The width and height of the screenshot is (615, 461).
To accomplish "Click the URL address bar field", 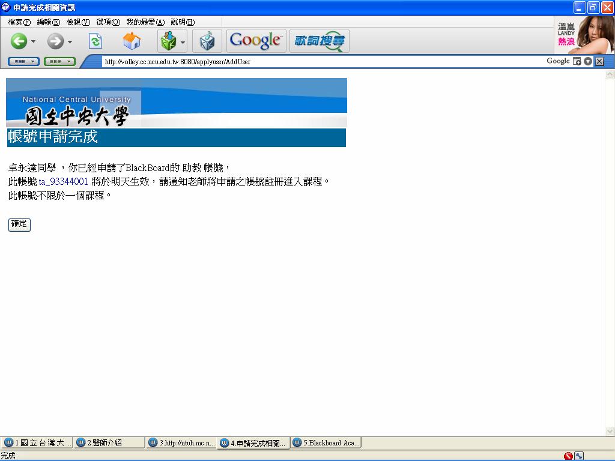I will coord(318,61).
